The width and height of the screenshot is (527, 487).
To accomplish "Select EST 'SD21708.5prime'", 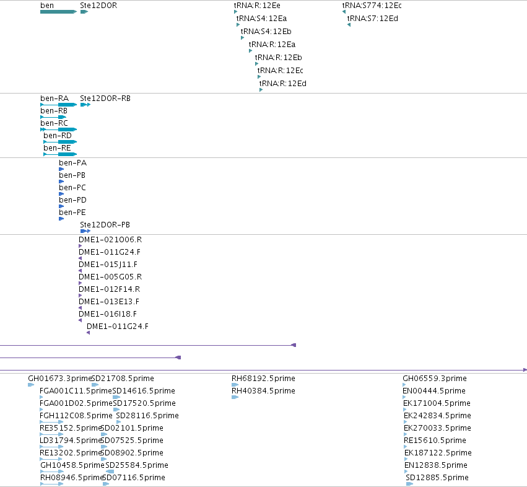I will tap(123, 379).
